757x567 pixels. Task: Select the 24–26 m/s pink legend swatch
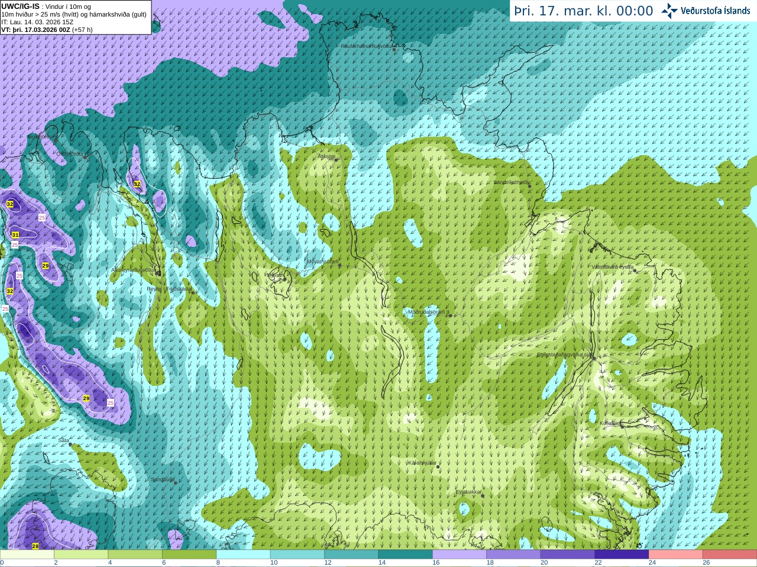pos(676,555)
